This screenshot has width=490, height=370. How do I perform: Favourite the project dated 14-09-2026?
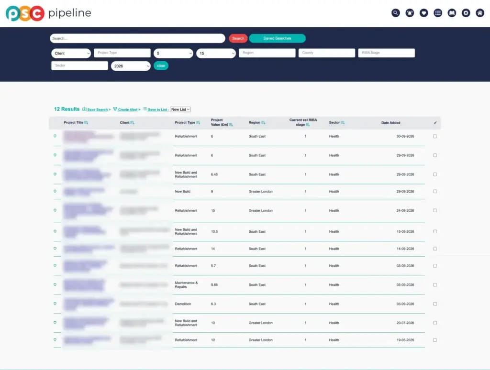(55, 249)
